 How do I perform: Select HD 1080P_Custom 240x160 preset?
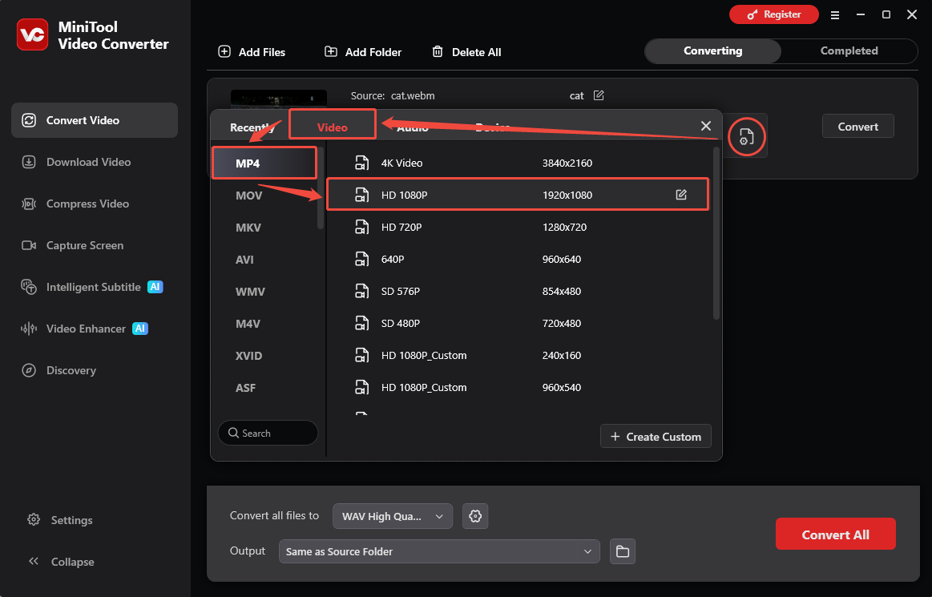point(518,356)
